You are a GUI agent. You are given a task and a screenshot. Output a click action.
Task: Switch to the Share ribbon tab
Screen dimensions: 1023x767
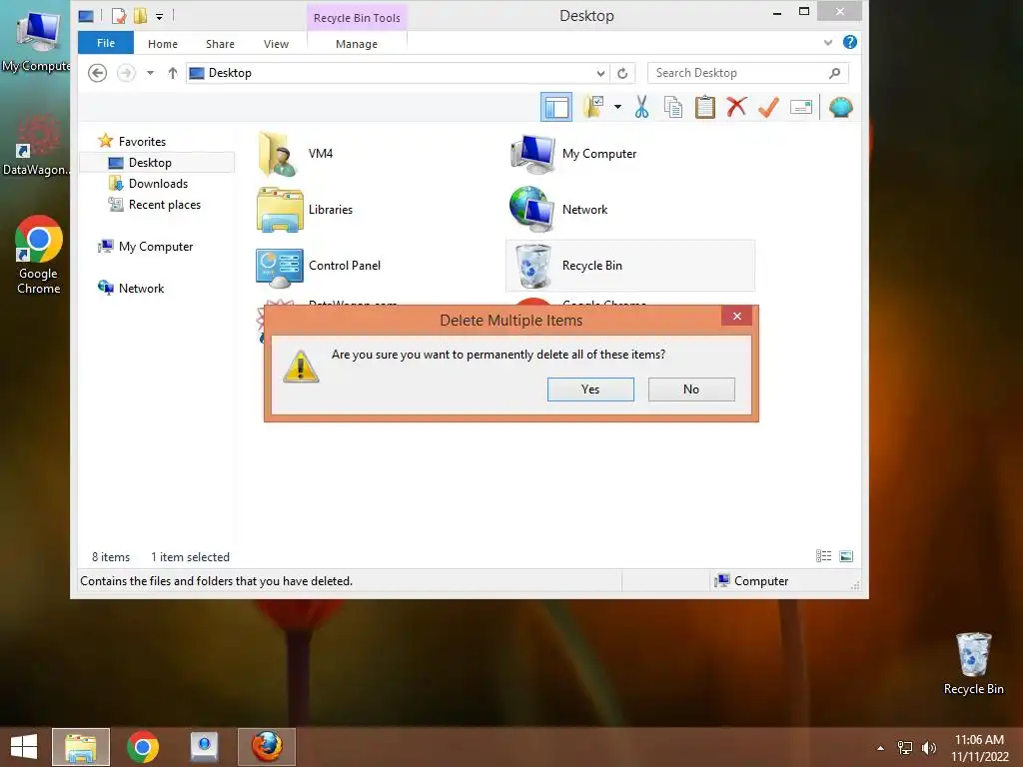(220, 44)
